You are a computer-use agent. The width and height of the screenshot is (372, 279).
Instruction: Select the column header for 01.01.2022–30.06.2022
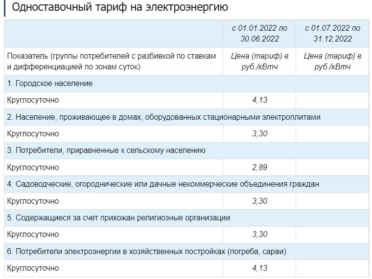tap(259, 33)
